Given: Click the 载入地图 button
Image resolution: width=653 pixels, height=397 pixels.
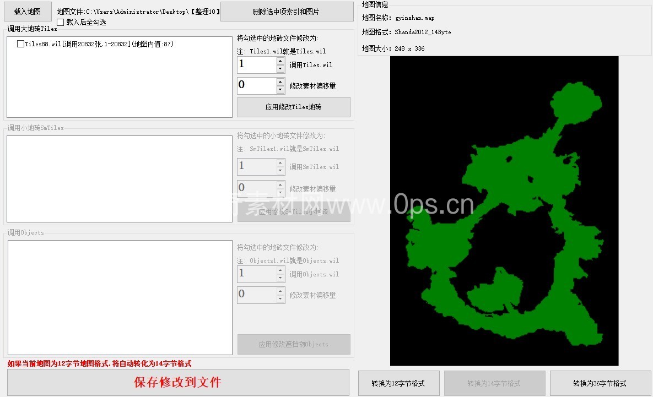Looking at the screenshot, I should coord(28,11).
